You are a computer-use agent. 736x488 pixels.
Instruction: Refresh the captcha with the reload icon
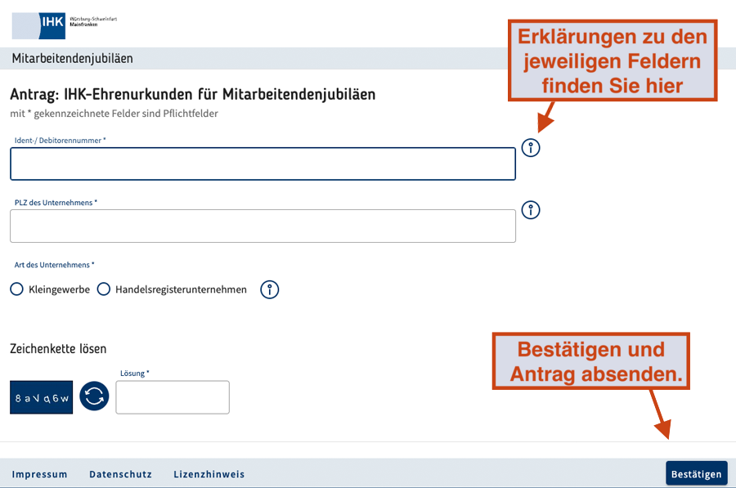tap(94, 396)
